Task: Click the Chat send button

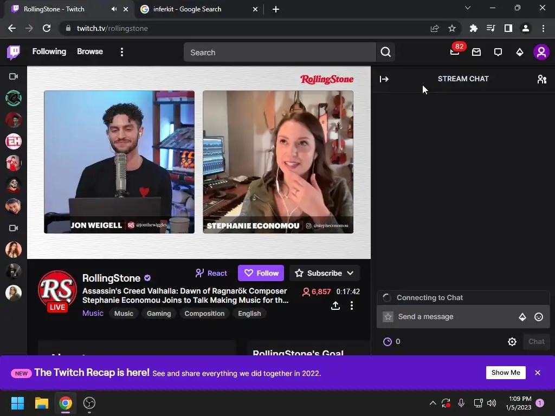Action: (x=536, y=342)
